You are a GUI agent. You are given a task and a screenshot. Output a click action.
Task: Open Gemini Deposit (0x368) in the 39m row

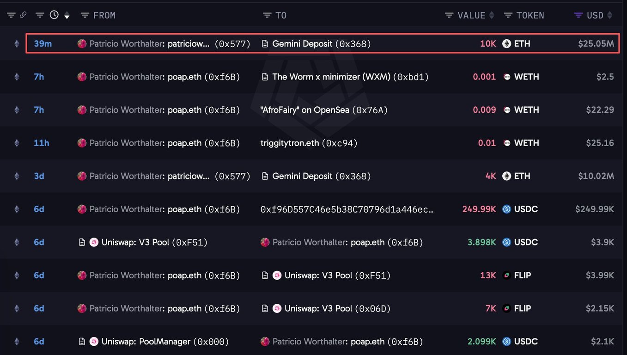point(322,44)
